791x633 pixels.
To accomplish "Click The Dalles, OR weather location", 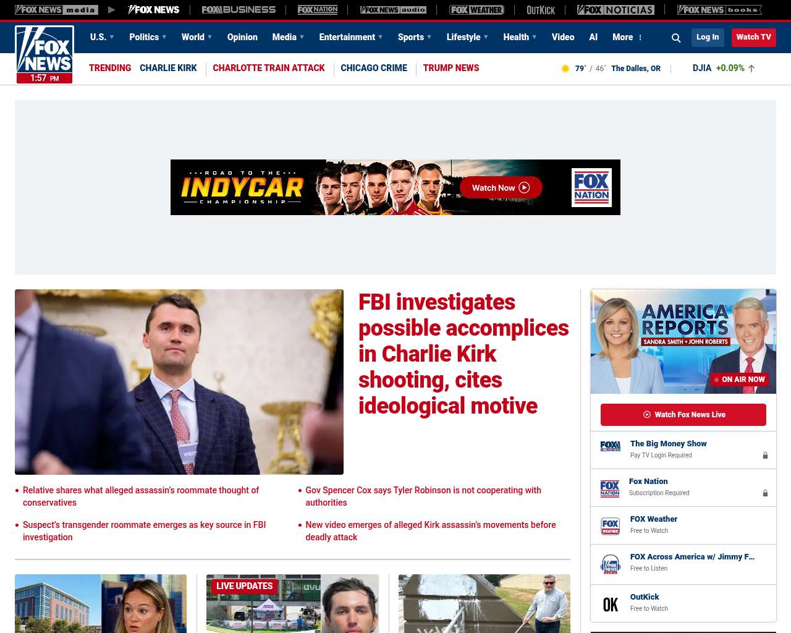I will 635,69.
